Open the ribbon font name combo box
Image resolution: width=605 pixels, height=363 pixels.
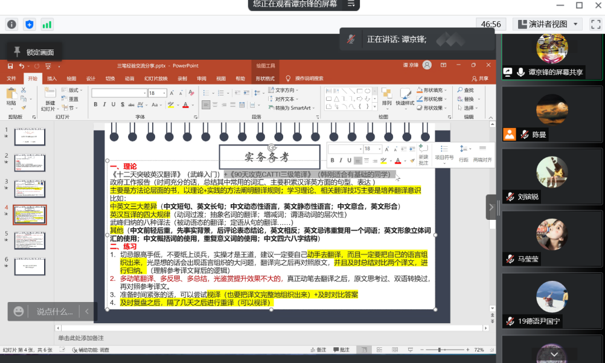[119, 93]
